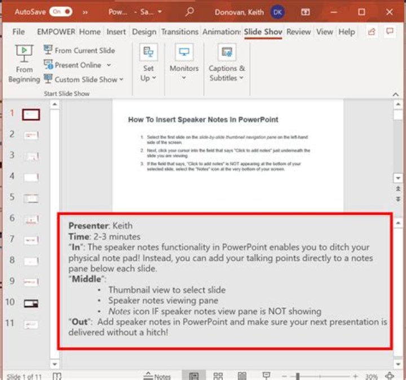Start show From Current Slide

click(x=80, y=50)
